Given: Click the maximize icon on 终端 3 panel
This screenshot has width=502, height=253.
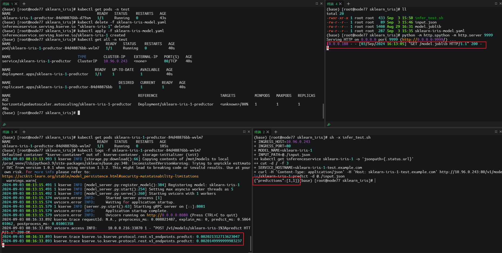Looking at the screenshot, I should point(245,132).
